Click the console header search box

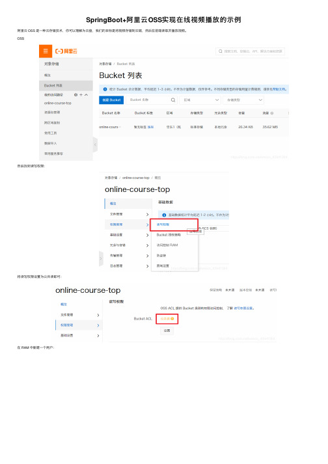(250, 51)
